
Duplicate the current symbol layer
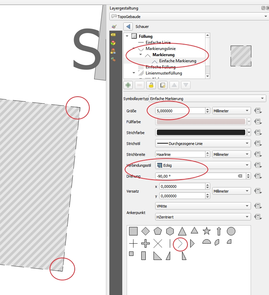pos(163,85)
